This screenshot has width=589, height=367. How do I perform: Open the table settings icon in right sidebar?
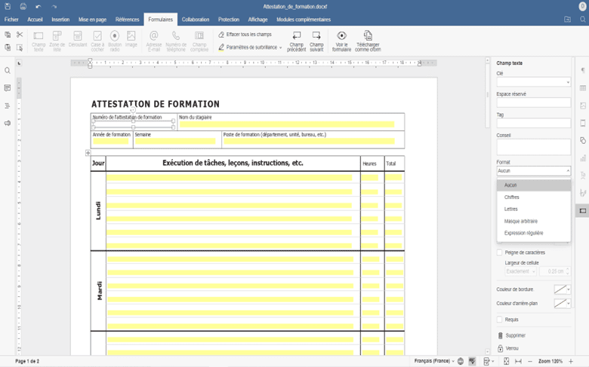click(583, 88)
